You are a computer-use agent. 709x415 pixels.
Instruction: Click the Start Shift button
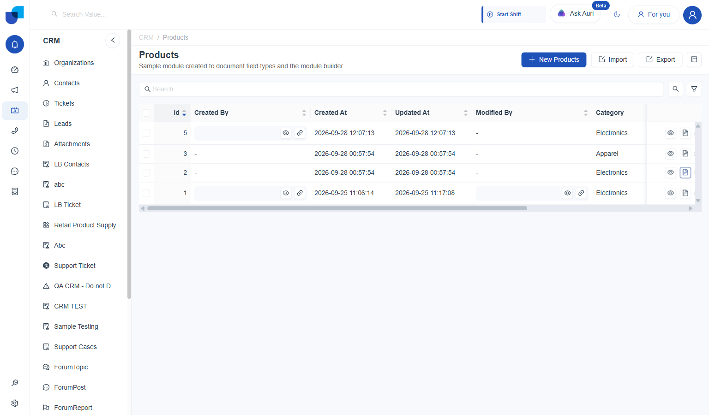click(514, 14)
